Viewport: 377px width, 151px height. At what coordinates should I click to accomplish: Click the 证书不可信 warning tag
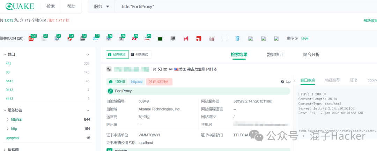159,82
